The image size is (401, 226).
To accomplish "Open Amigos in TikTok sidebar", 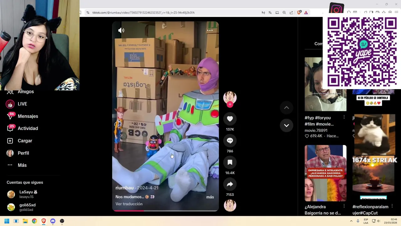I will coord(26,92).
